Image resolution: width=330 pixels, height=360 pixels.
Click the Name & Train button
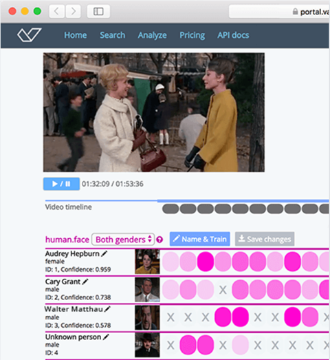pos(200,239)
